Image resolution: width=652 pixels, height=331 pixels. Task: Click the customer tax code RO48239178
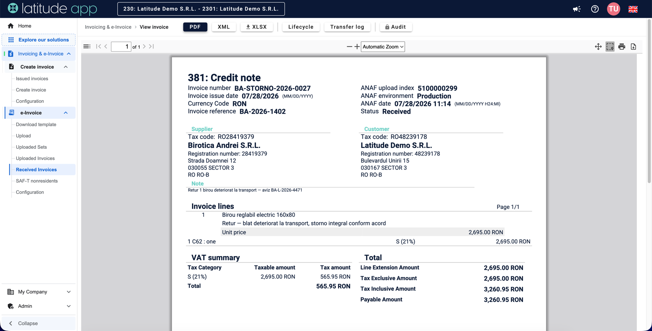[409, 137]
